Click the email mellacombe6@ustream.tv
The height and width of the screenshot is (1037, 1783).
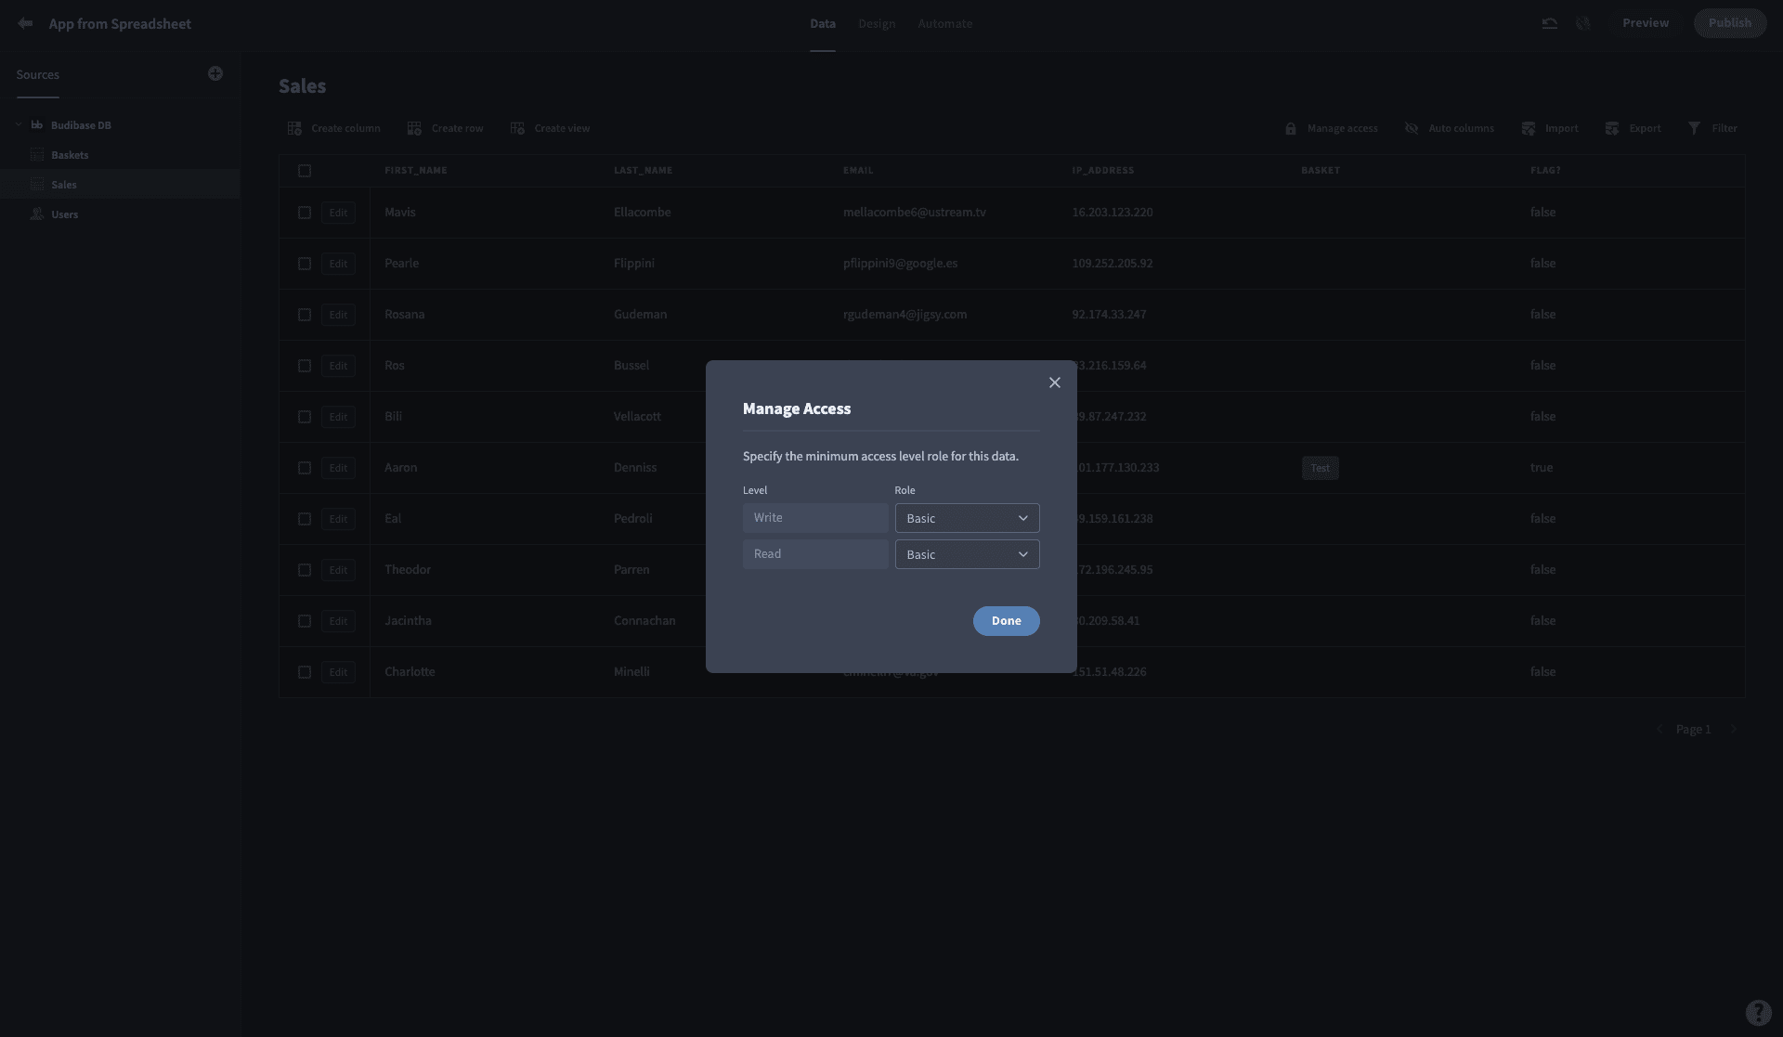coord(915,213)
